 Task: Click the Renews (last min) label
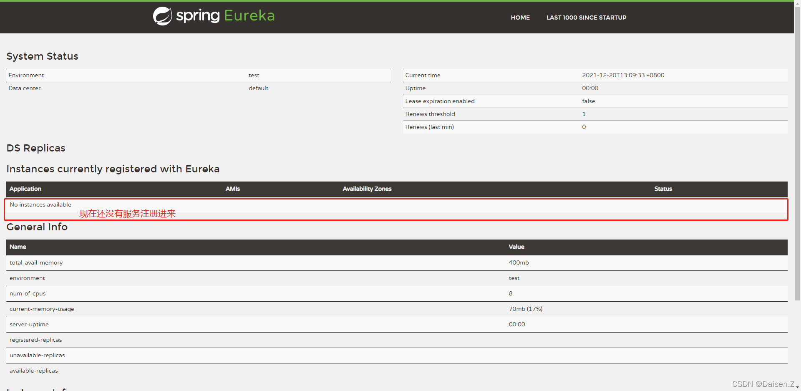pyautogui.click(x=429, y=127)
